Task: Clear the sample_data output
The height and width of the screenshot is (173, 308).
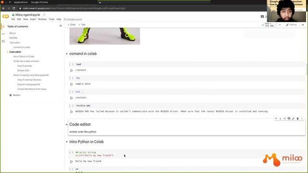Action: point(72,84)
